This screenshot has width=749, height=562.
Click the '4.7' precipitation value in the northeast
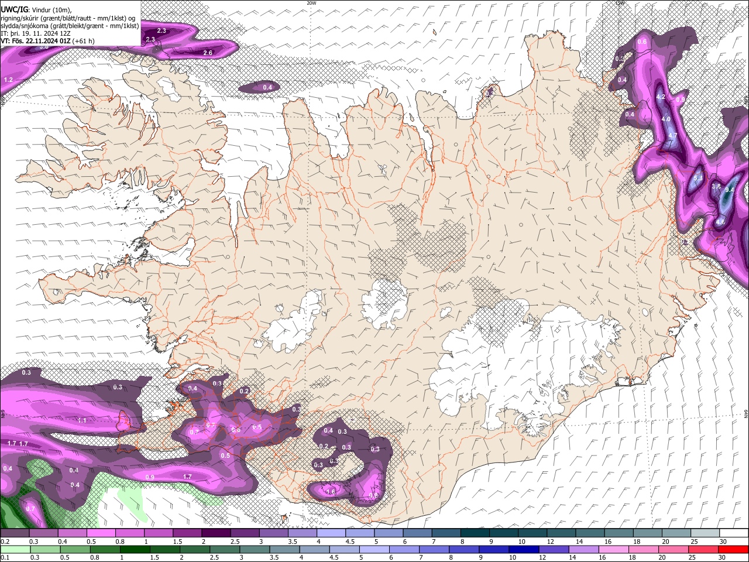[x=672, y=136]
